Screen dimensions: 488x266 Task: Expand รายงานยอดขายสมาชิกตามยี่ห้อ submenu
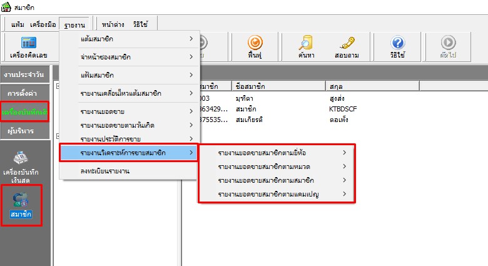[x=276, y=153]
